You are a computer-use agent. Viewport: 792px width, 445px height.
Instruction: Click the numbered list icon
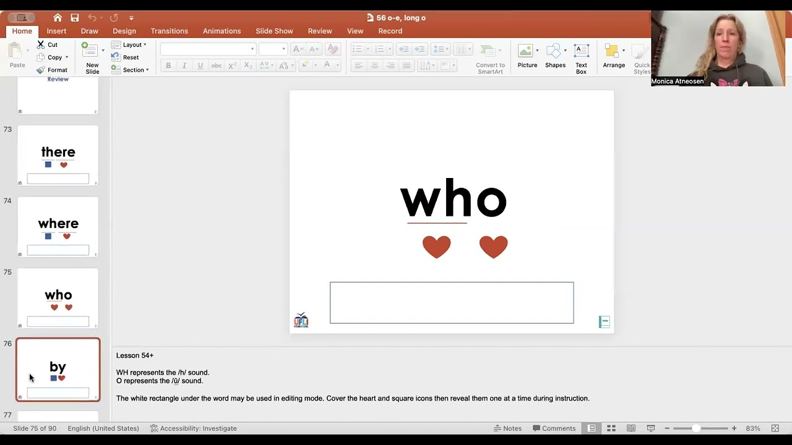379,49
